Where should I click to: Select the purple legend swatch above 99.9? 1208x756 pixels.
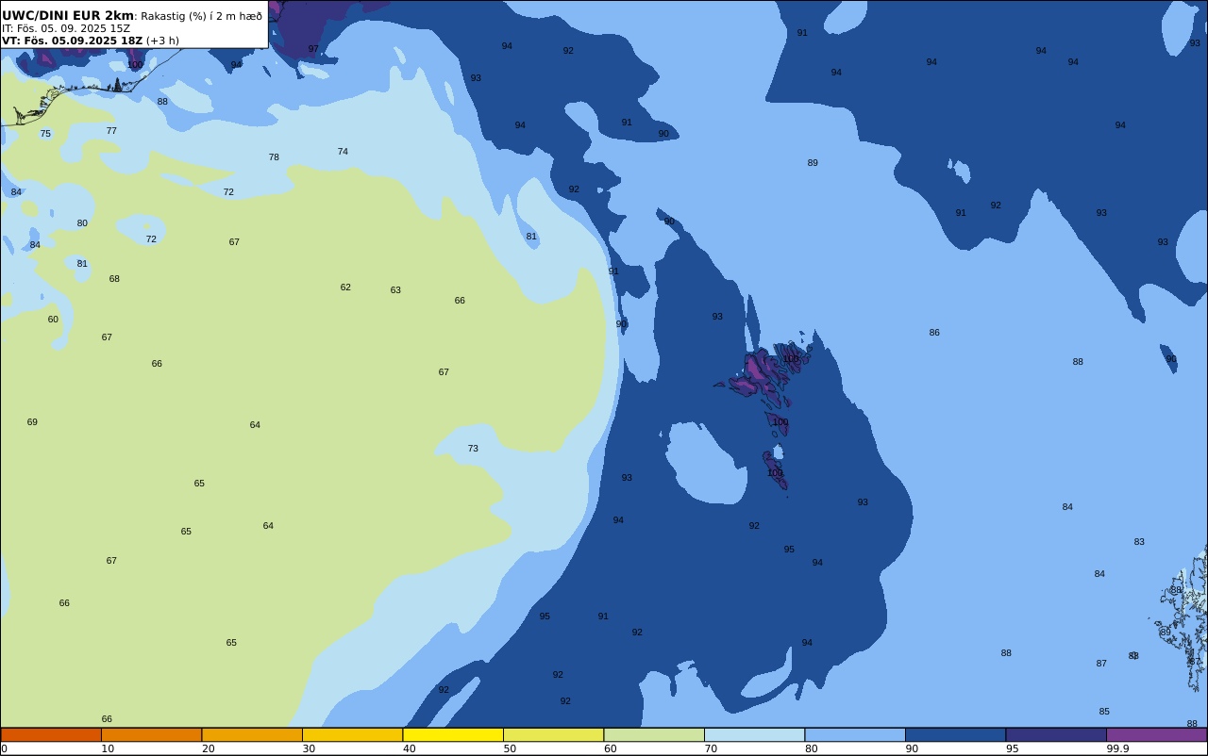pos(1156,734)
